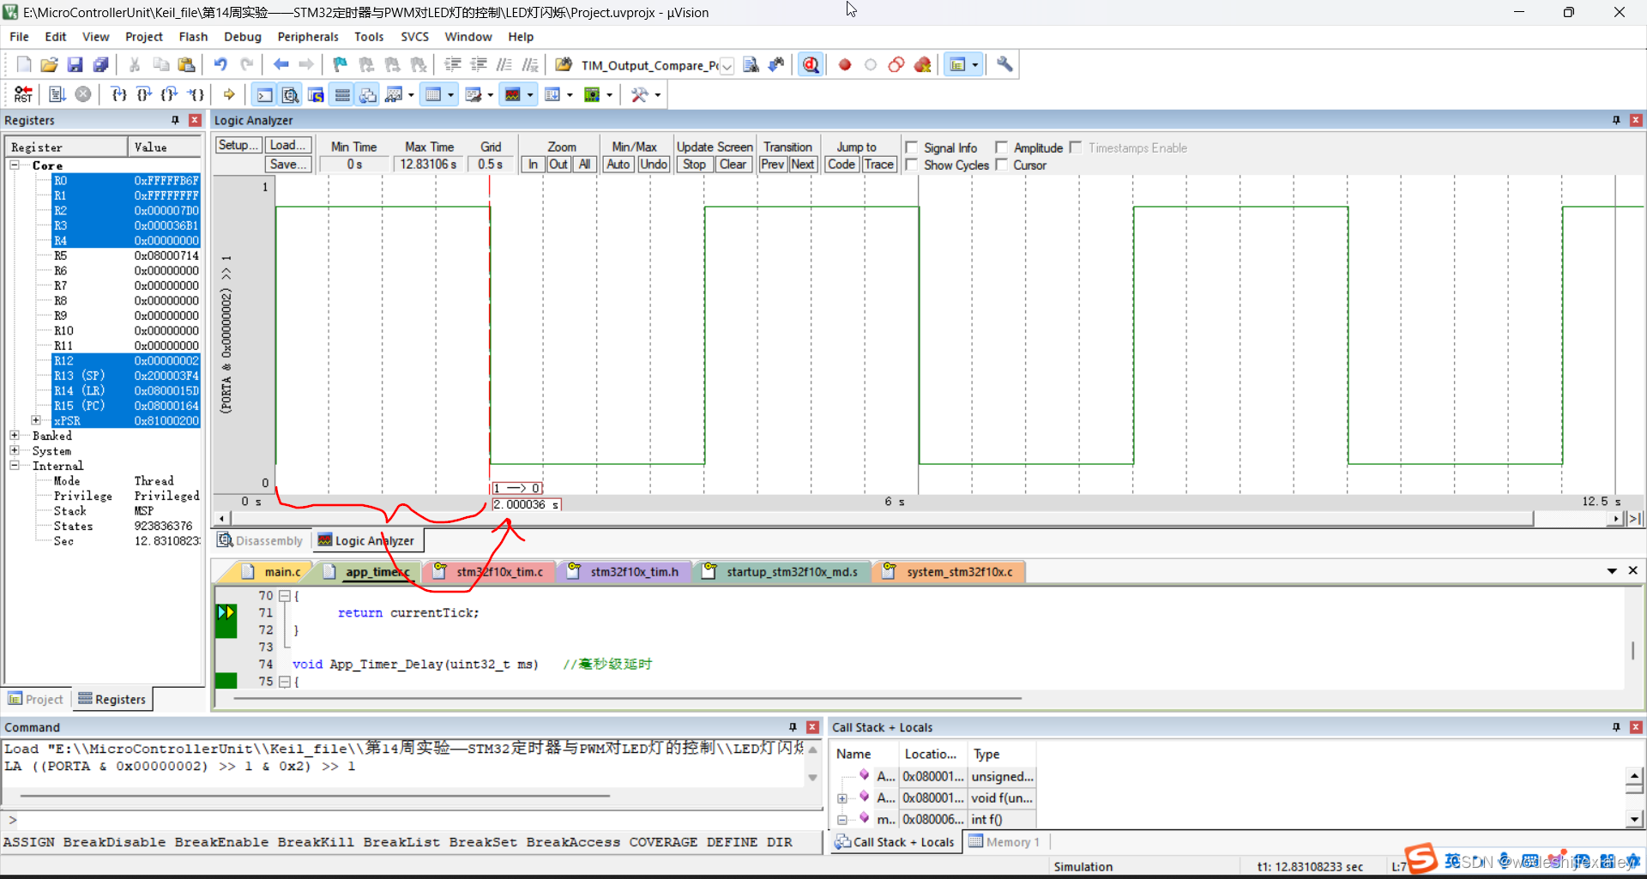Switch to the Project panel tab
The width and height of the screenshot is (1647, 879).
[x=36, y=699]
